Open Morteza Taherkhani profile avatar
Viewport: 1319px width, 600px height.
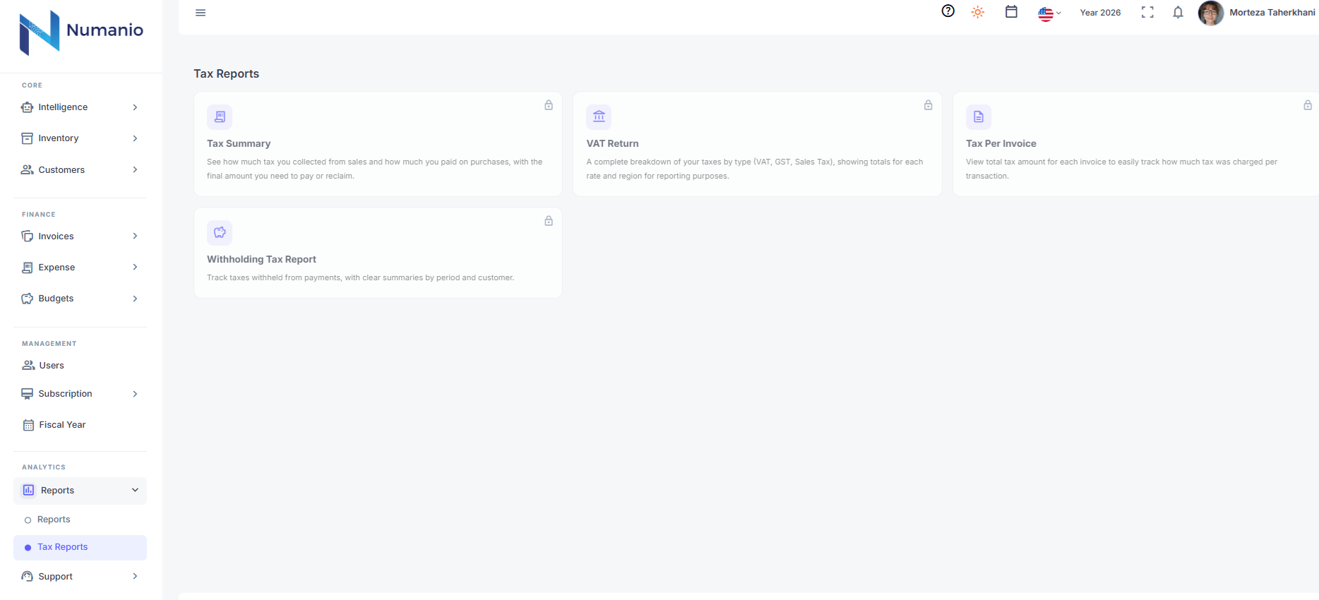coord(1211,13)
